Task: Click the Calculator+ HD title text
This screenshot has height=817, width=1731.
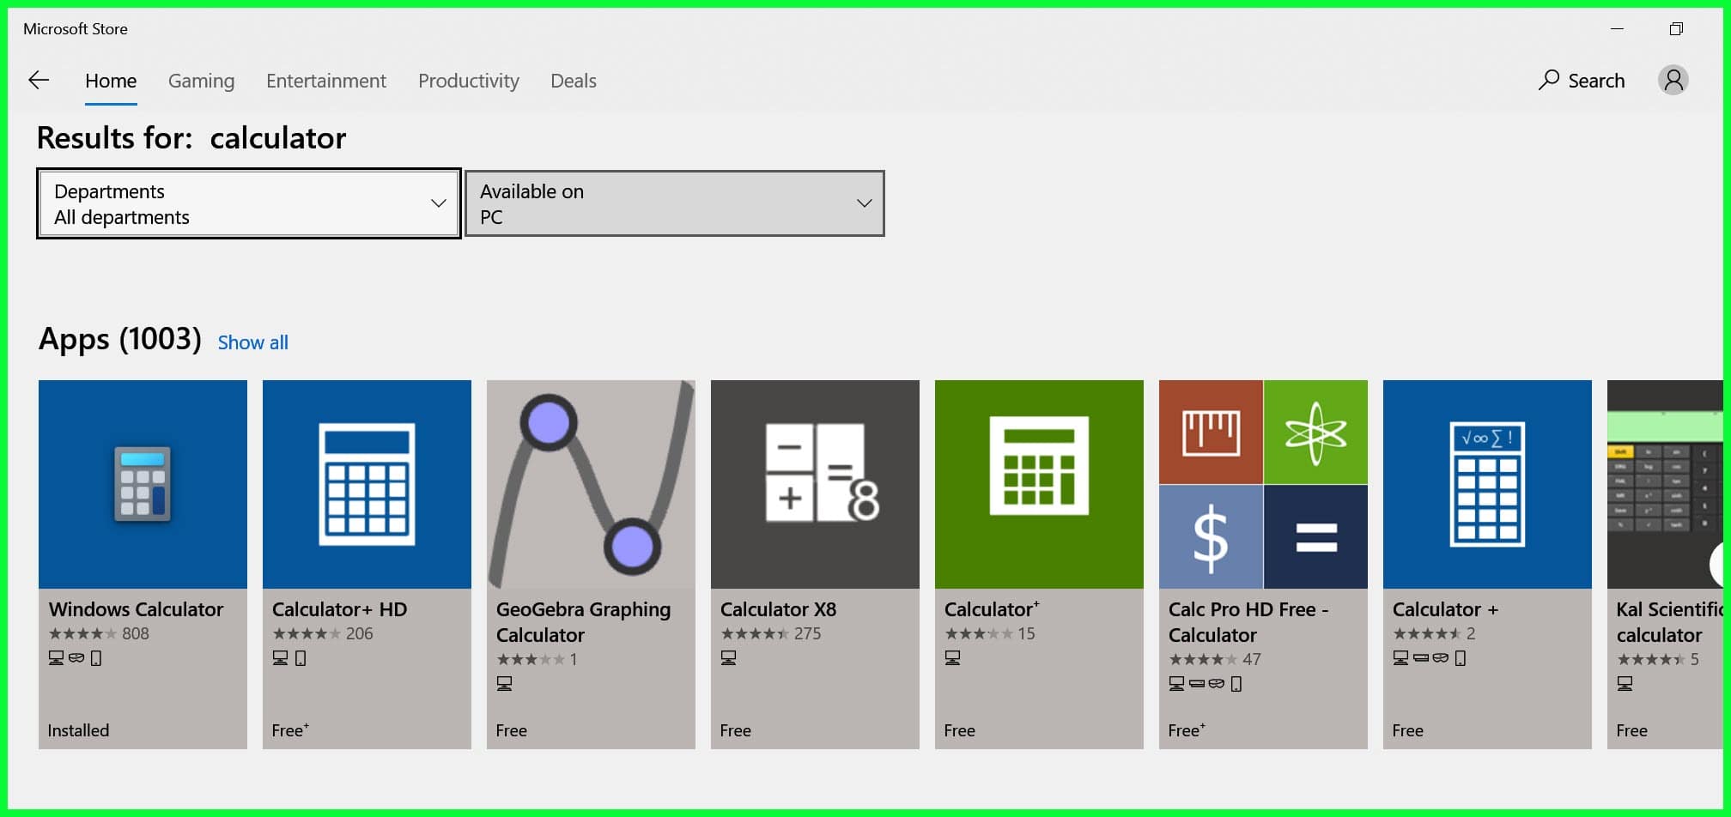Action: pos(340,609)
